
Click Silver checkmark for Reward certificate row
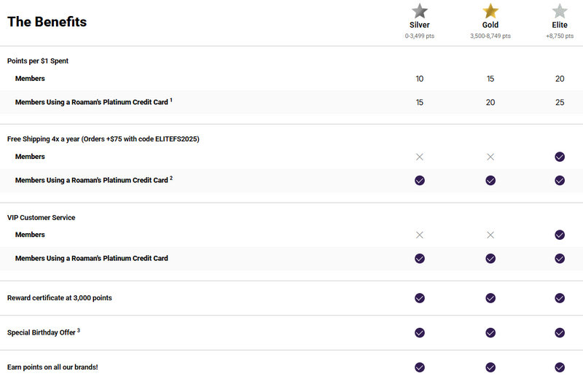(419, 298)
